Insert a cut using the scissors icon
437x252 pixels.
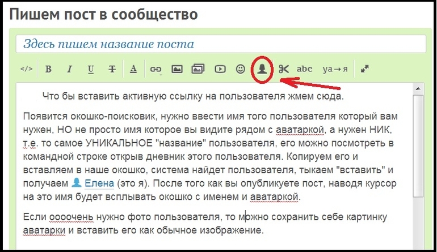[x=284, y=69]
